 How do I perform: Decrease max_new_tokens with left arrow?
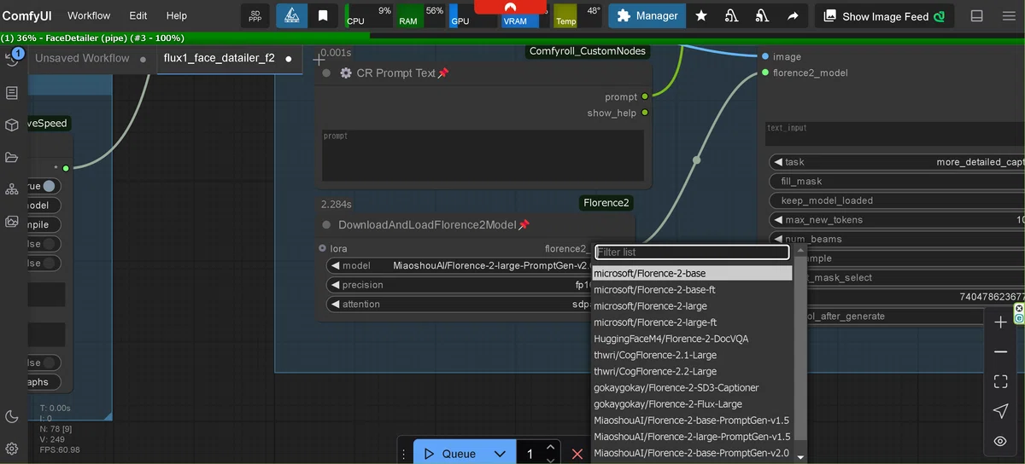(x=778, y=220)
